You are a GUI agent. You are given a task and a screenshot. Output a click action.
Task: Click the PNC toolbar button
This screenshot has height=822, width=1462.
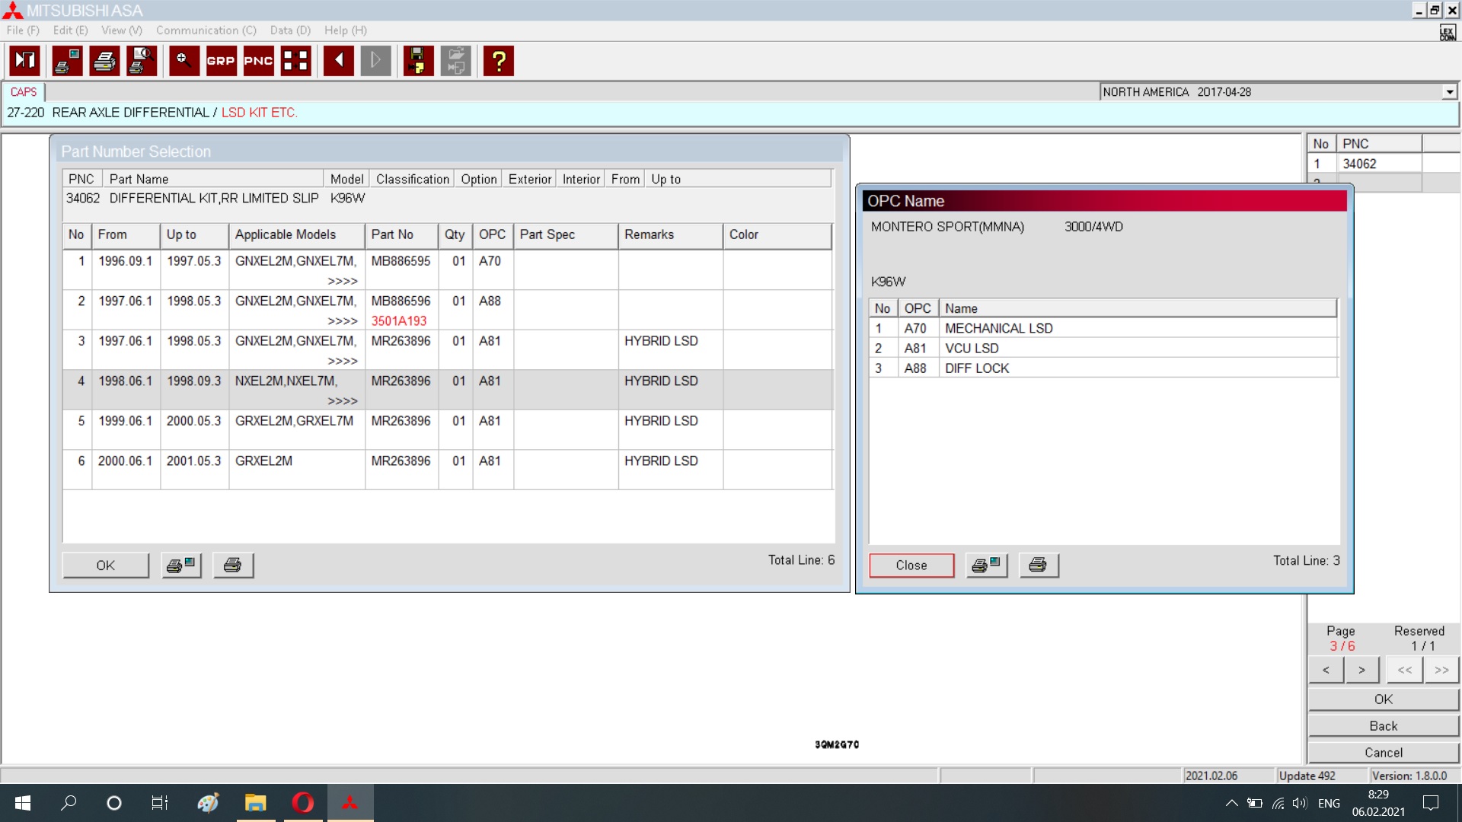coord(258,61)
